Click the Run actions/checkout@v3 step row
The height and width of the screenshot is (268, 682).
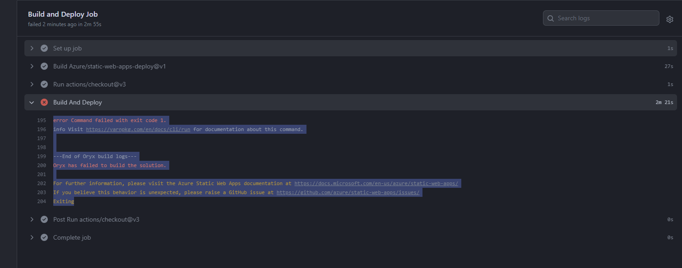(x=89, y=84)
